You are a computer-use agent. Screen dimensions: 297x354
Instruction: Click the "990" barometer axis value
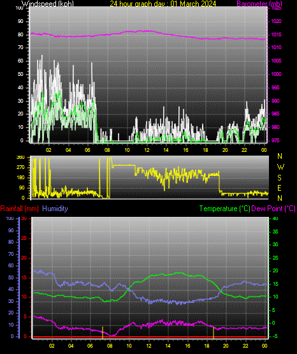point(275,101)
